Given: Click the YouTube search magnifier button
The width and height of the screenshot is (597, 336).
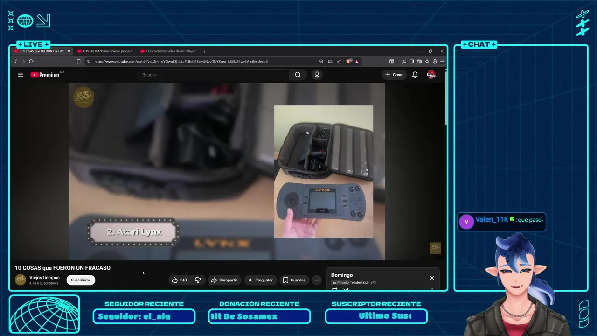Looking at the screenshot, I should pos(298,75).
